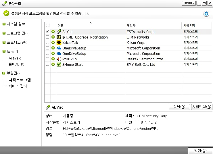Sort list by 이름 column header

coord(91,25)
